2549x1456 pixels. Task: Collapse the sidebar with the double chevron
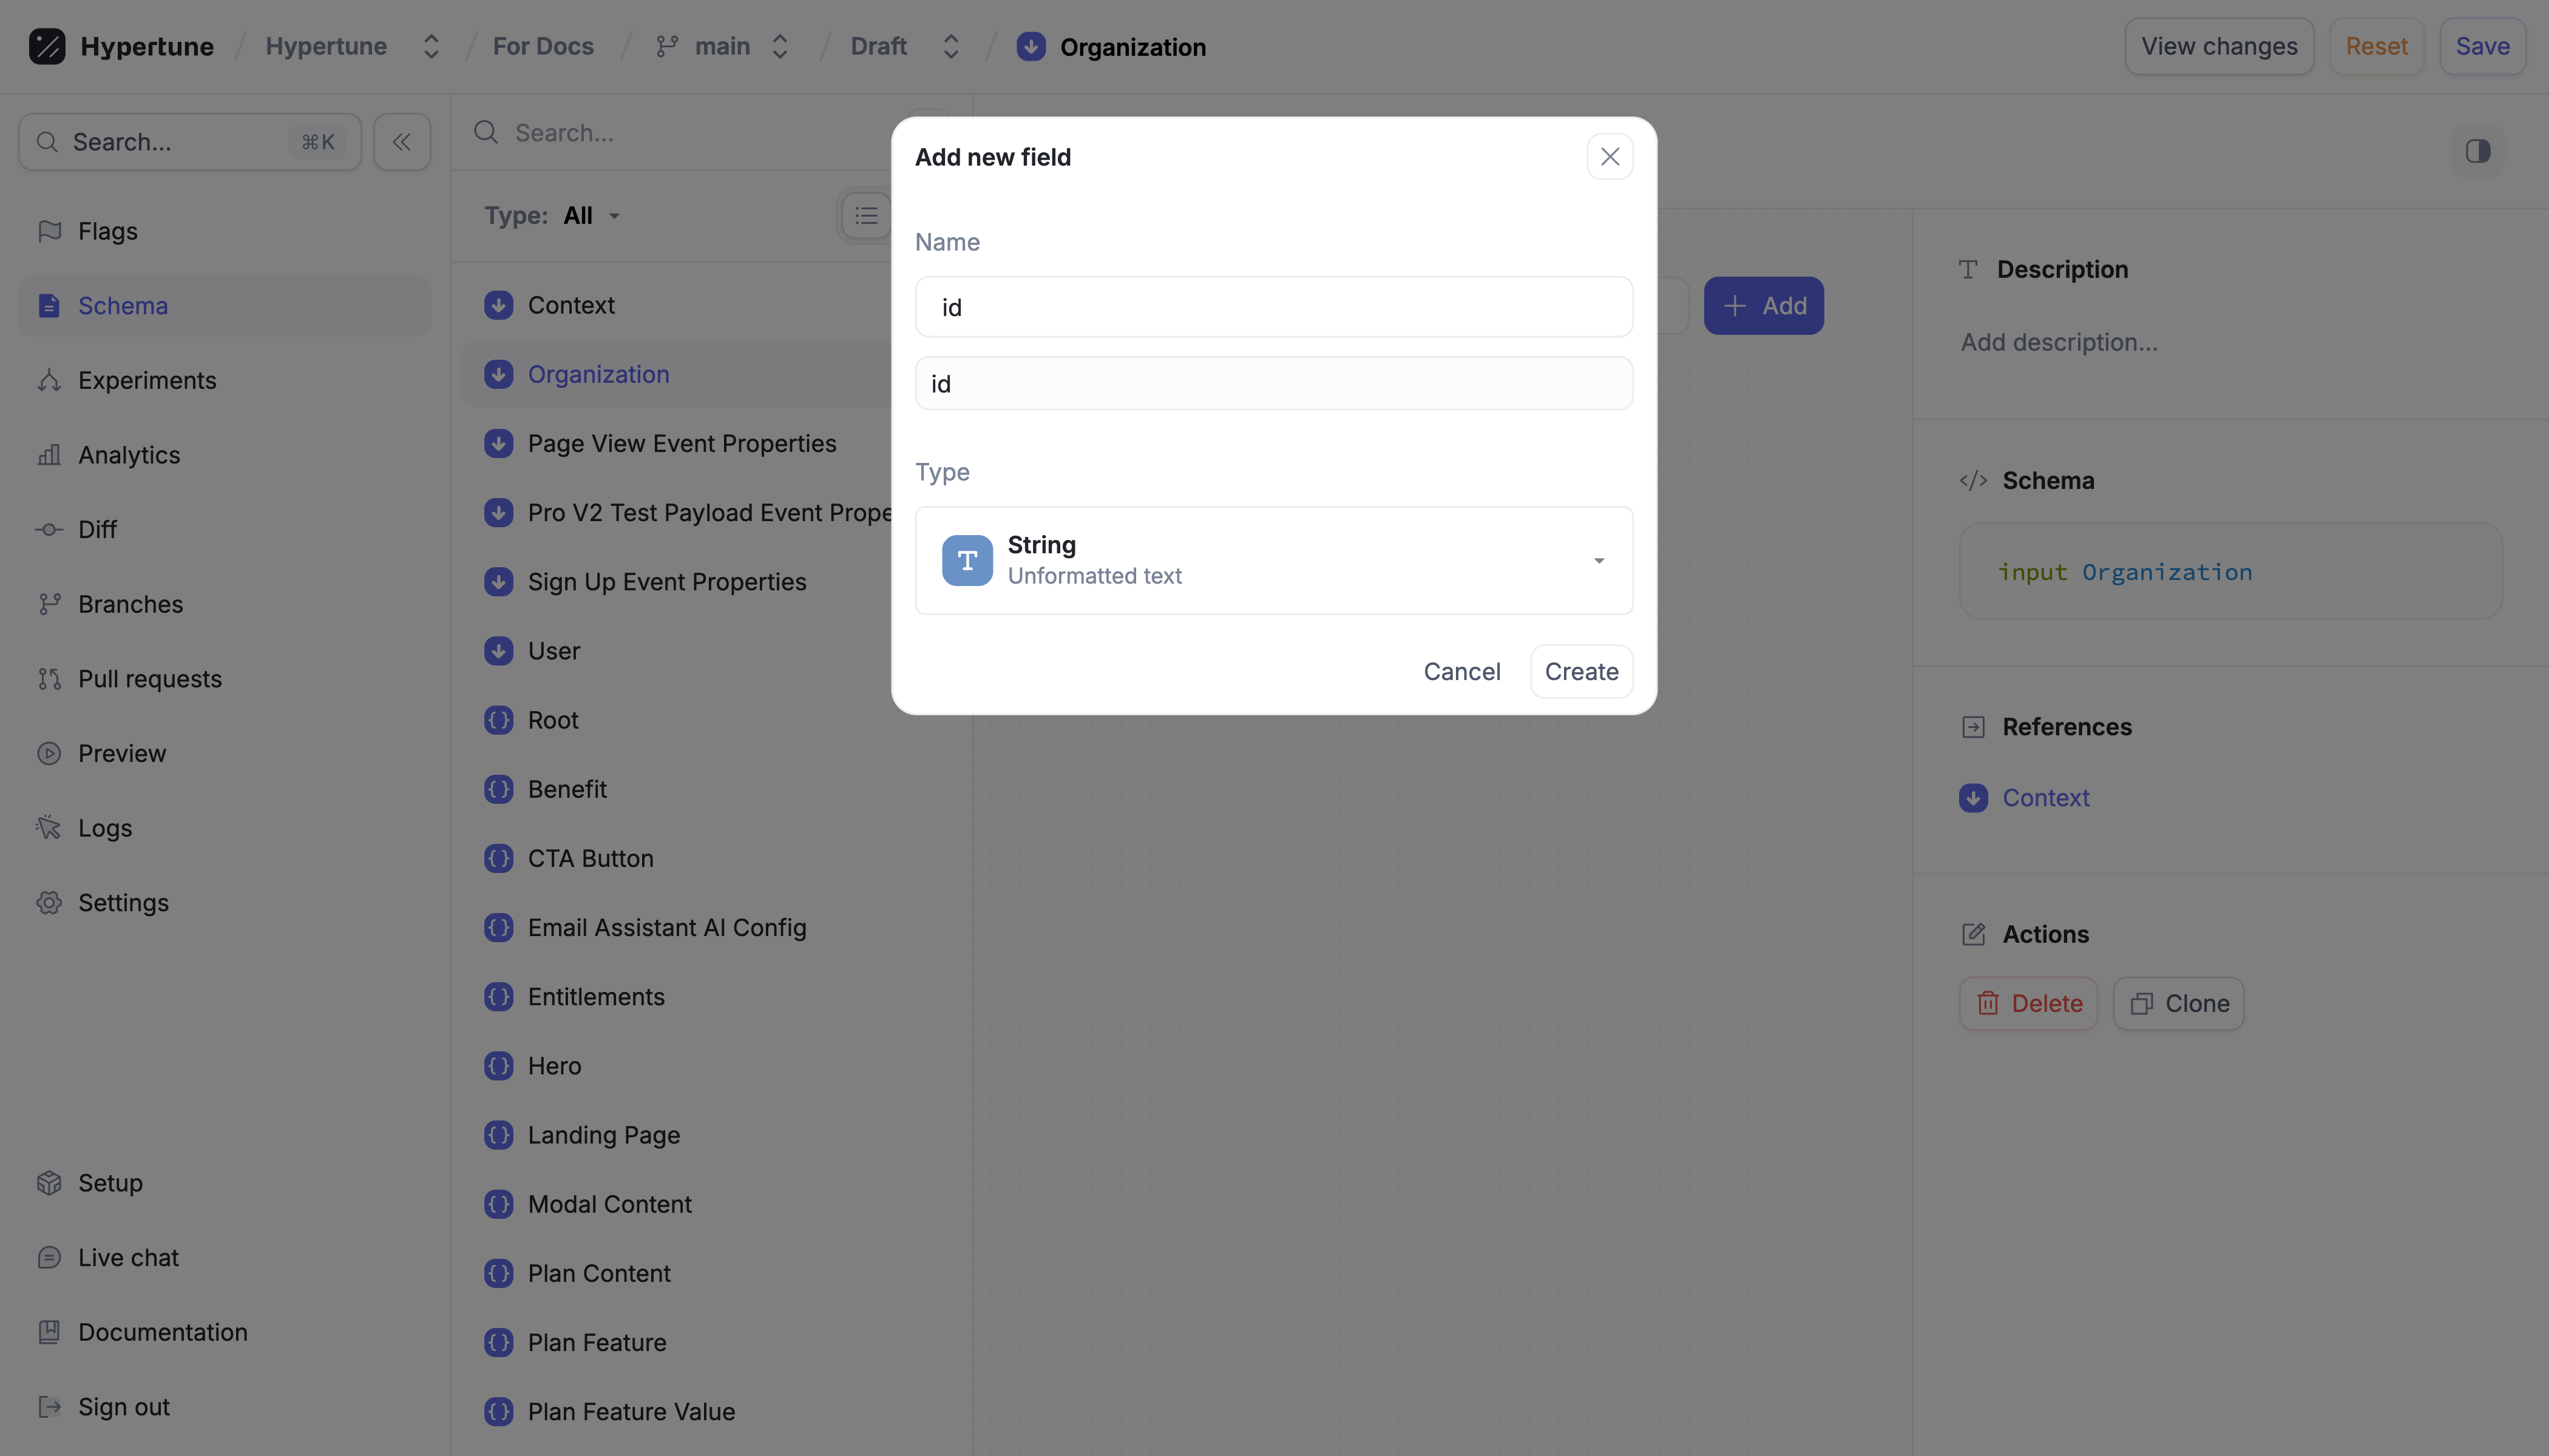tap(402, 142)
